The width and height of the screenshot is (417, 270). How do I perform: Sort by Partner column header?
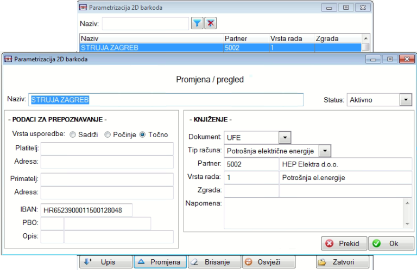(x=246, y=38)
